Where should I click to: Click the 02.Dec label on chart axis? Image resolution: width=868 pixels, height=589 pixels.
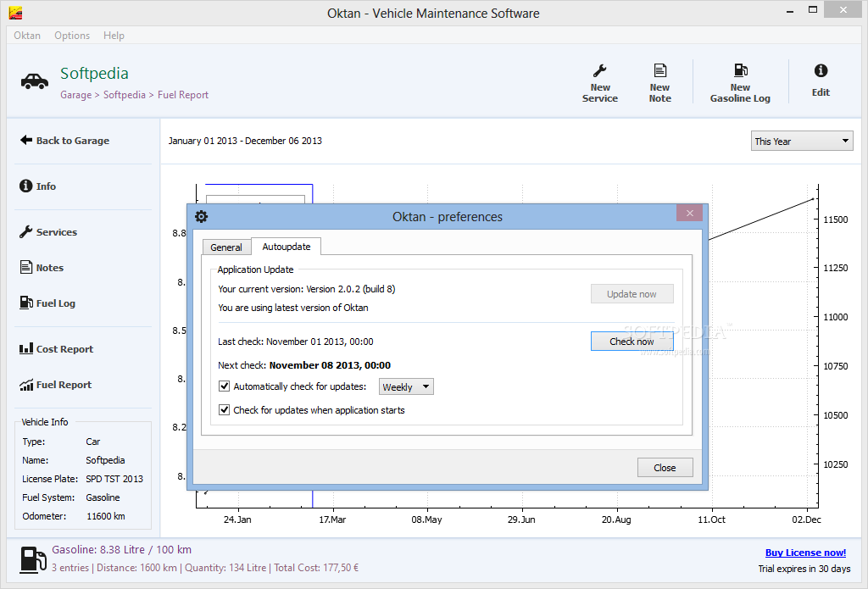[806, 520]
